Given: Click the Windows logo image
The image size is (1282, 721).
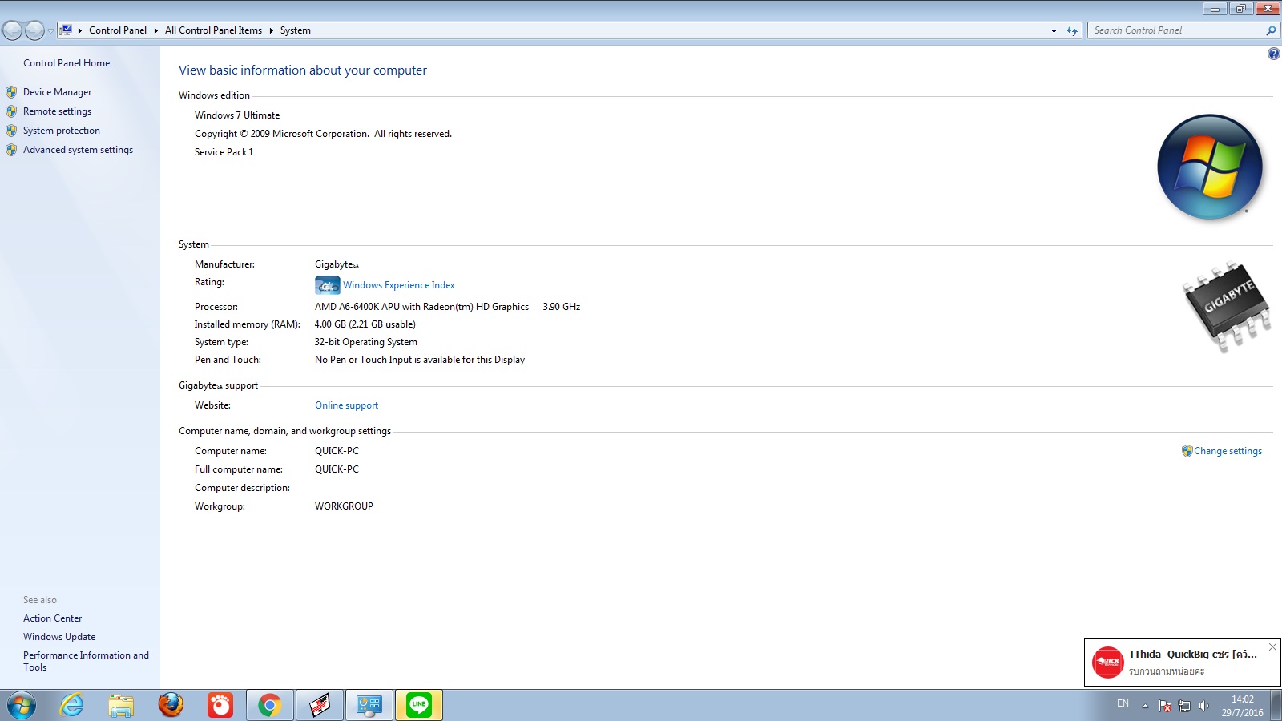Looking at the screenshot, I should tap(1210, 167).
